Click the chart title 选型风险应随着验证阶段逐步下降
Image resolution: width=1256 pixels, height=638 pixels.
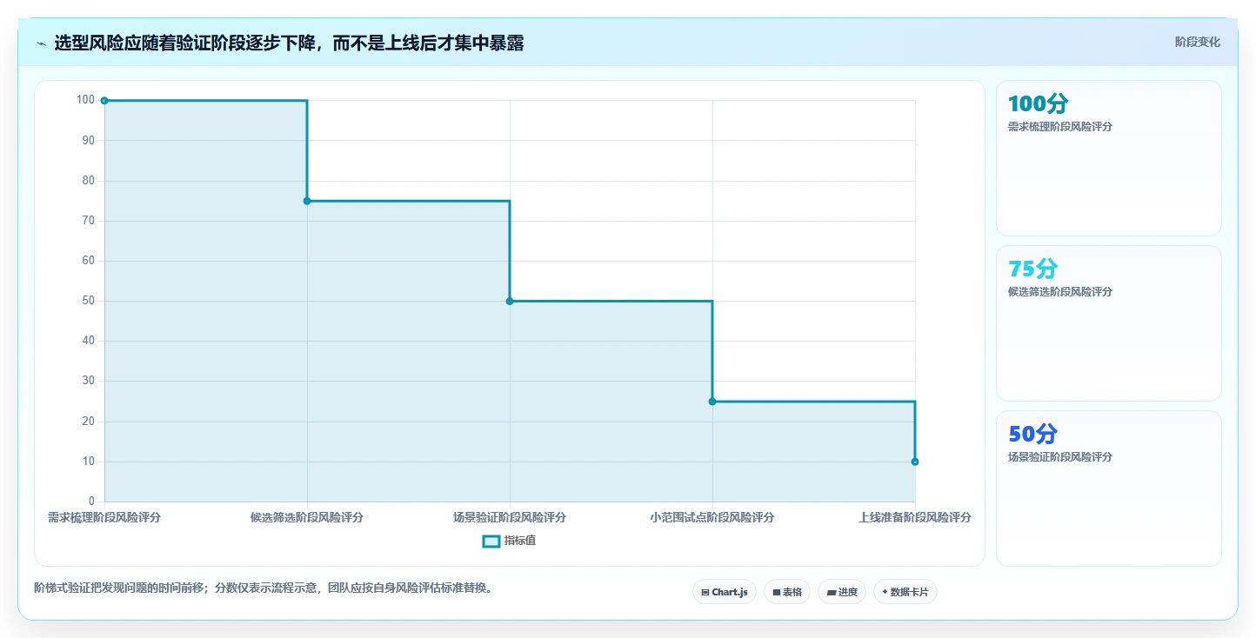[289, 43]
